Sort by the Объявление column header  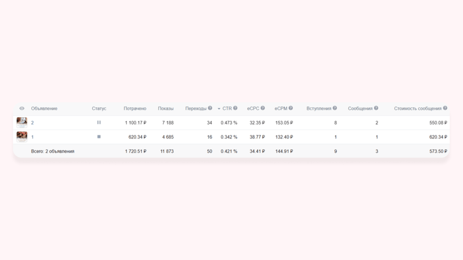(44, 109)
